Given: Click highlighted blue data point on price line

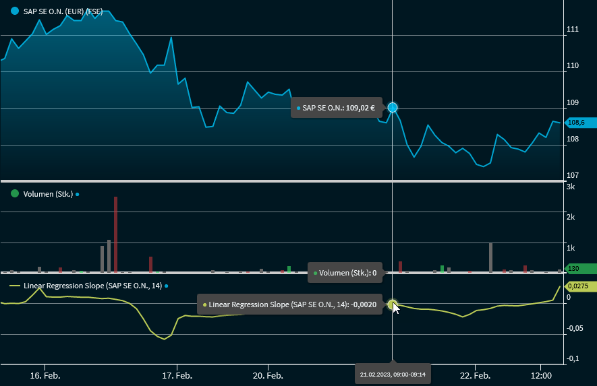Looking at the screenshot, I should click(393, 107).
